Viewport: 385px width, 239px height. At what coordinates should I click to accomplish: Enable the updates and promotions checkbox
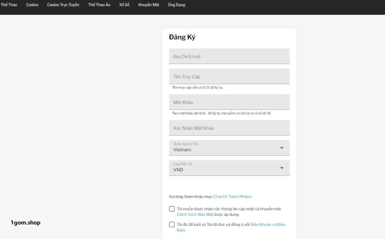172,209
